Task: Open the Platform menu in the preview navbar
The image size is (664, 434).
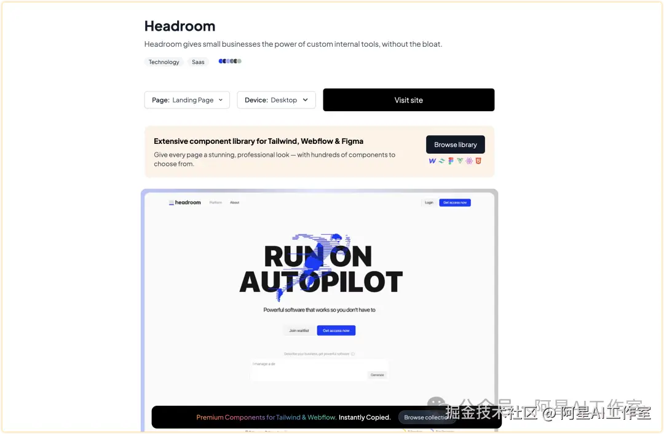Action: pyautogui.click(x=216, y=202)
